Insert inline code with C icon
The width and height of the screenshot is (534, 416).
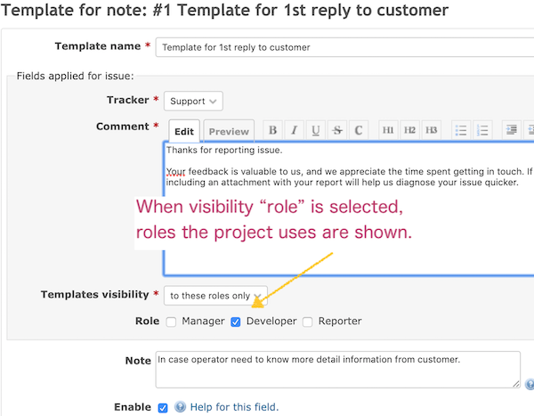click(359, 130)
